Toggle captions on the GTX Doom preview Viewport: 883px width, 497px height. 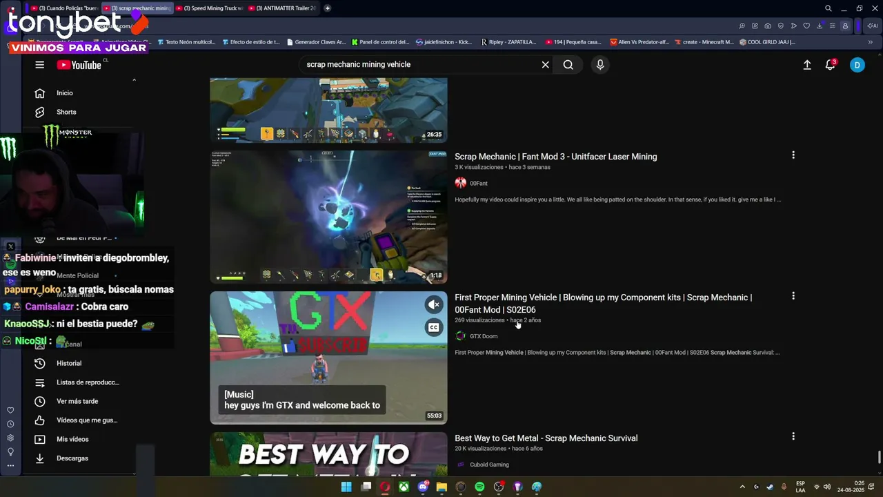pyautogui.click(x=434, y=327)
